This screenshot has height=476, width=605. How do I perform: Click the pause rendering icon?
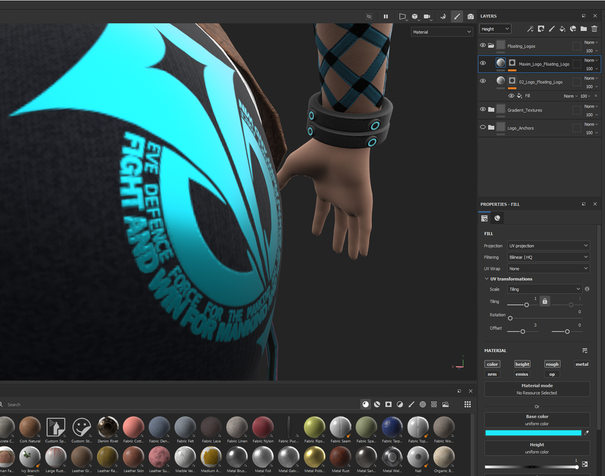pyautogui.click(x=385, y=16)
